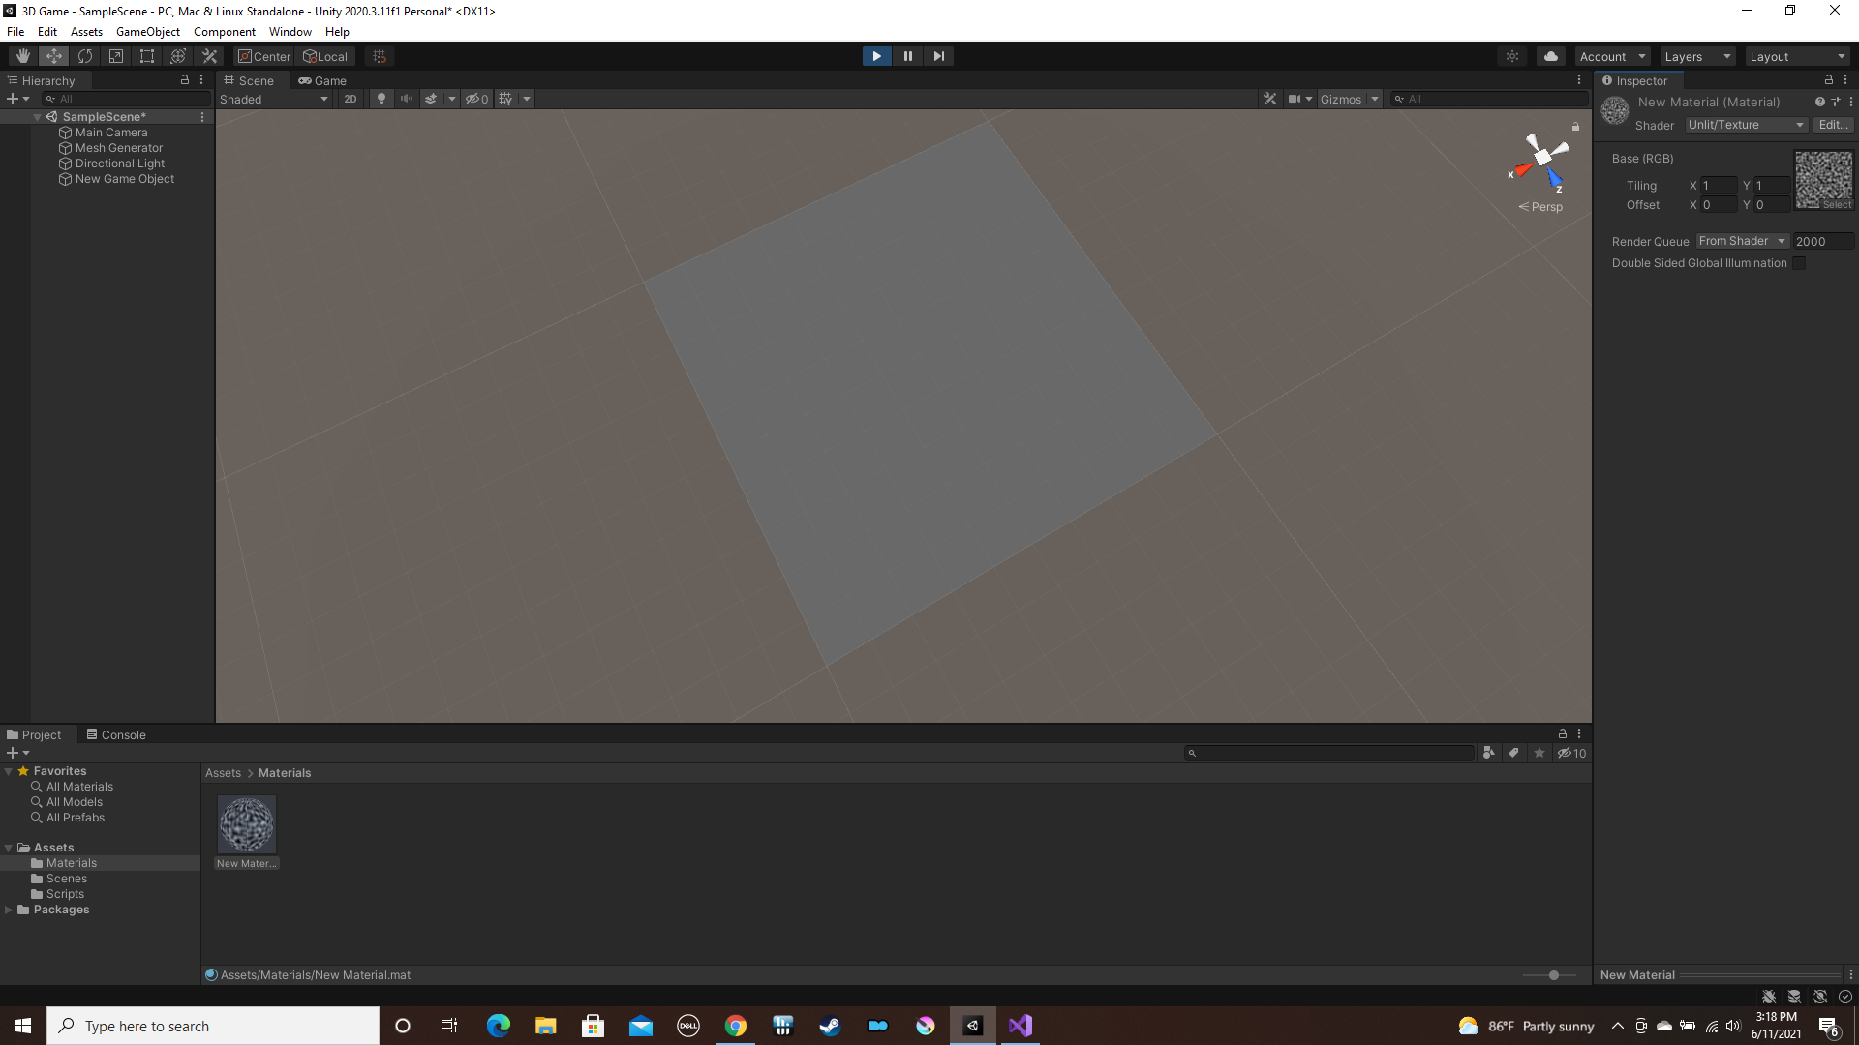The width and height of the screenshot is (1859, 1045).
Task: Open the Window menu
Action: coord(290,32)
